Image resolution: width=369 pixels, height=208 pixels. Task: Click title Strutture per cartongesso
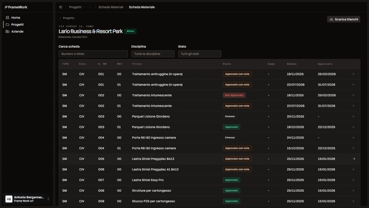[152, 190]
